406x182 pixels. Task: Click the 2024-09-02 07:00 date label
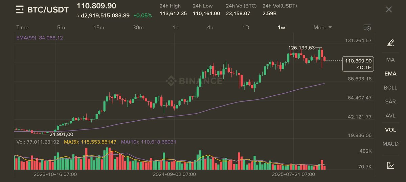point(174,174)
